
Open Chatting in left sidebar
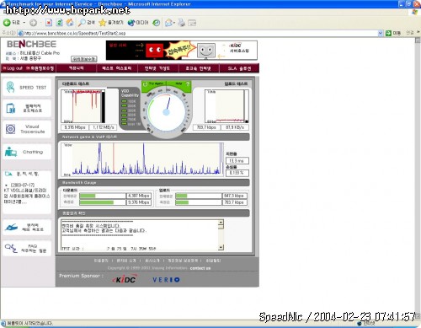point(27,152)
